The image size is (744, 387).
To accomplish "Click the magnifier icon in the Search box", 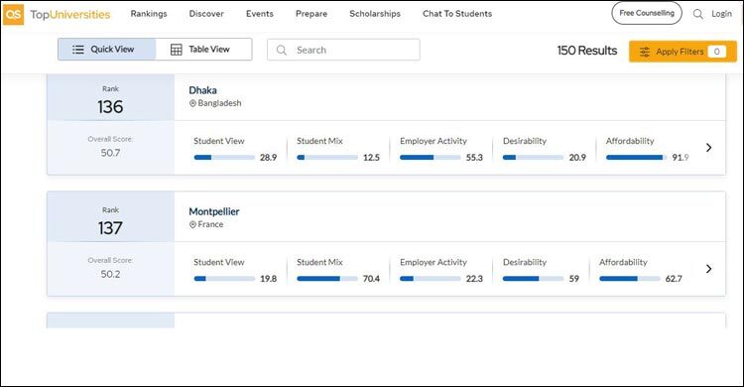I will click(282, 50).
